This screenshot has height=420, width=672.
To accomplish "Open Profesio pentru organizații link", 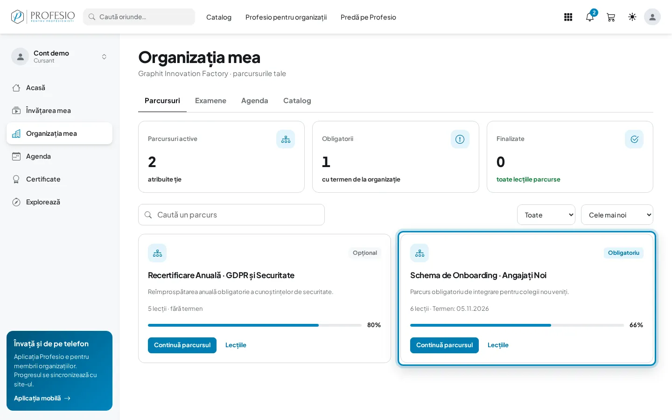I will pyautogui.click(x=286, y=17).
